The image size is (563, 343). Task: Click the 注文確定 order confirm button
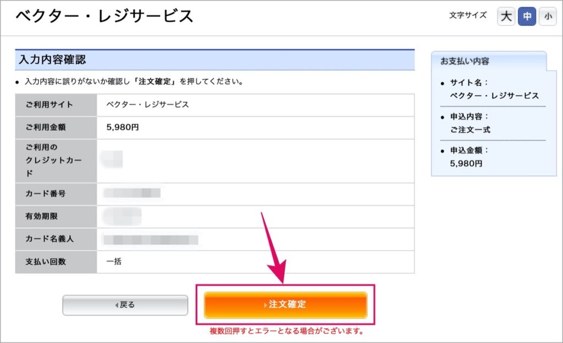pos(285,305)
